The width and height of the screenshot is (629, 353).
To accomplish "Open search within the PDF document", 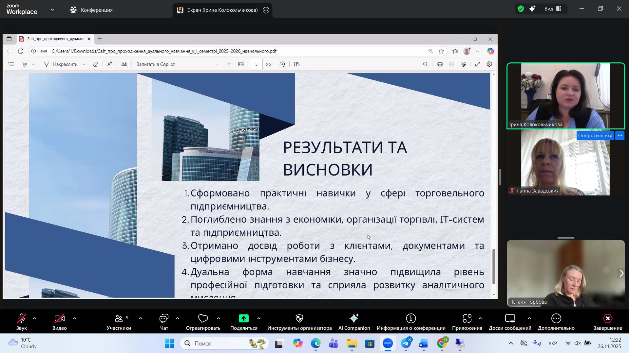I will 425,64.
